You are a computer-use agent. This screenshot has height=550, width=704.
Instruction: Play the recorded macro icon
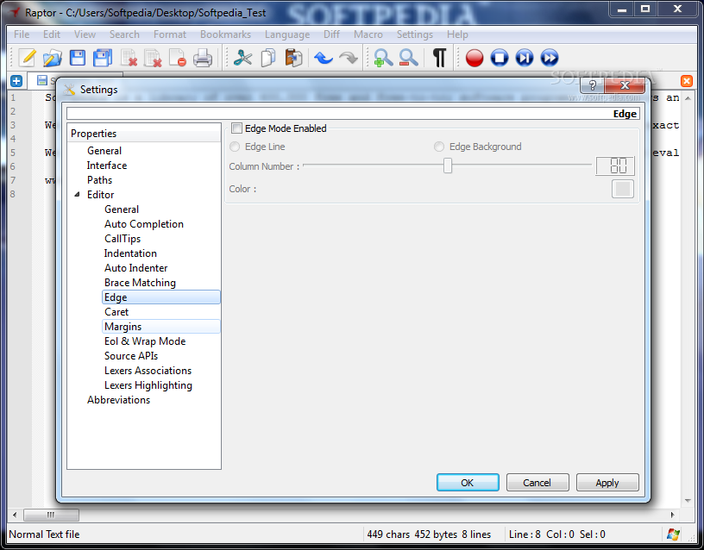(x=525, y=59)
